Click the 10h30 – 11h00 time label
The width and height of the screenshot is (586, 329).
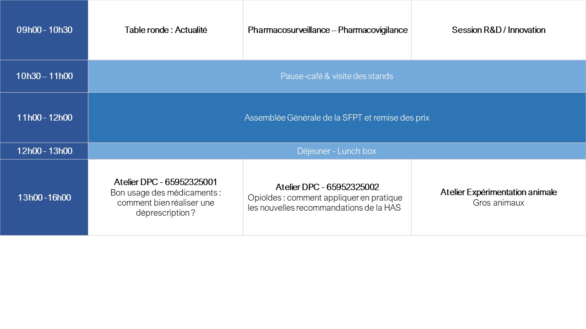[44, 76]
